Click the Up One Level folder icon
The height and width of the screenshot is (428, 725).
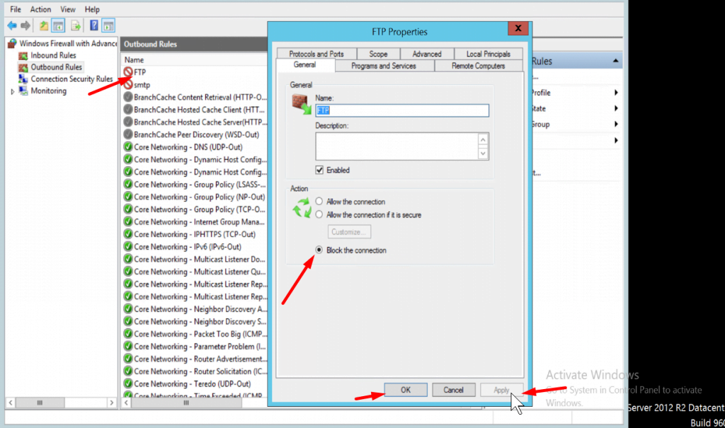(x=44, y=25)
